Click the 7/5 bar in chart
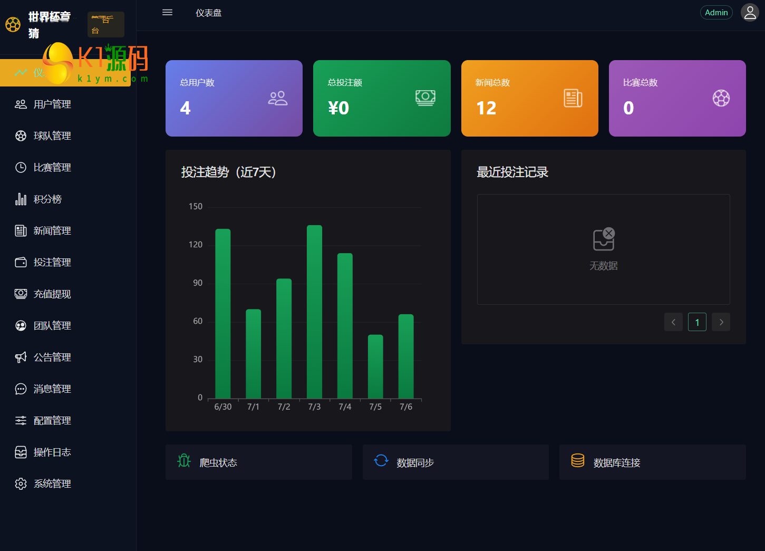This screenshot has width=765, height=551. pos(375,366)
